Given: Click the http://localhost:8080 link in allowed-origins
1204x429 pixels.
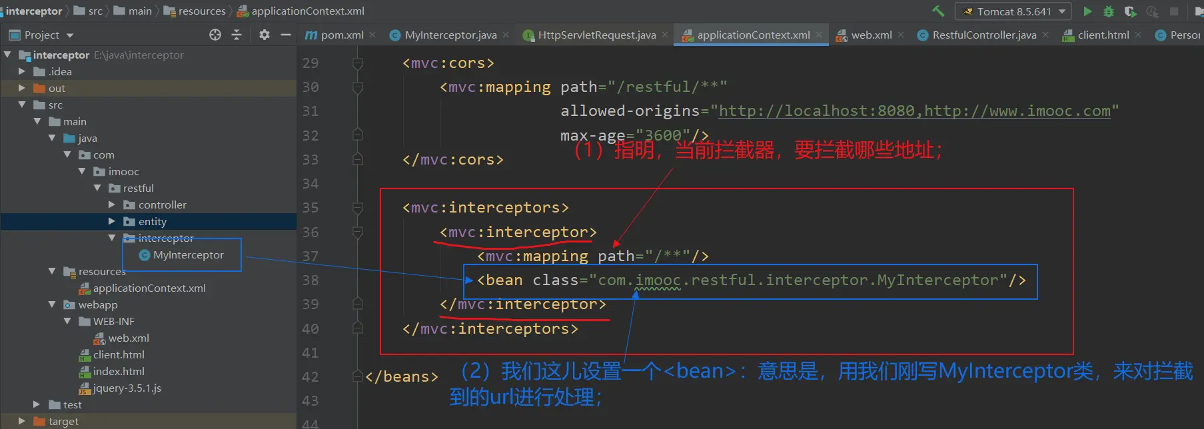Looking at the screenshot, I should [x=816, y=111].
